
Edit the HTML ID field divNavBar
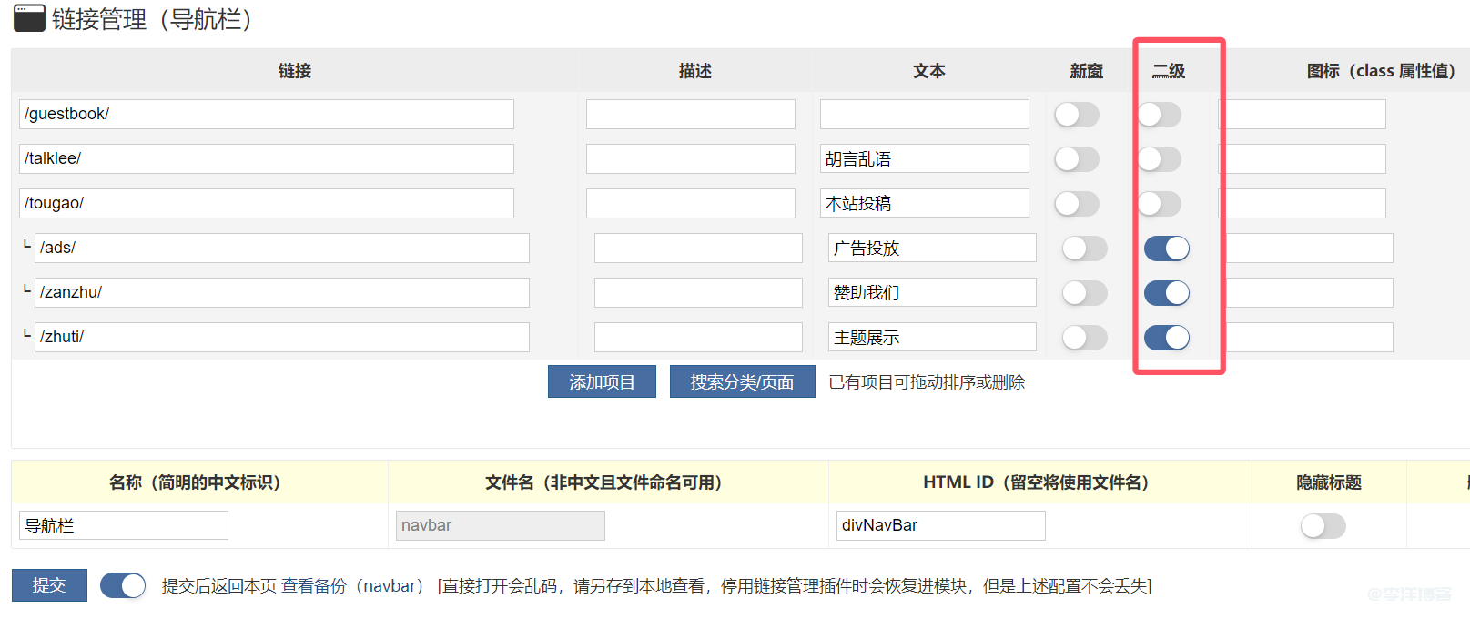pyautogui.click(x=940, y=526)
